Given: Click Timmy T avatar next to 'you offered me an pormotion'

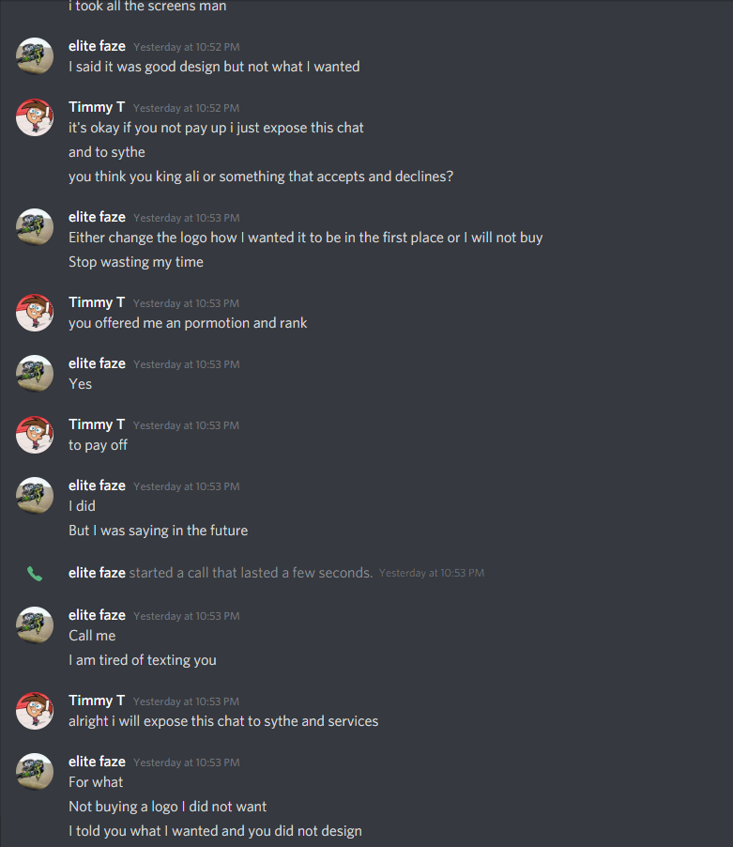Looking at the screenshot, I should (35, 312).
